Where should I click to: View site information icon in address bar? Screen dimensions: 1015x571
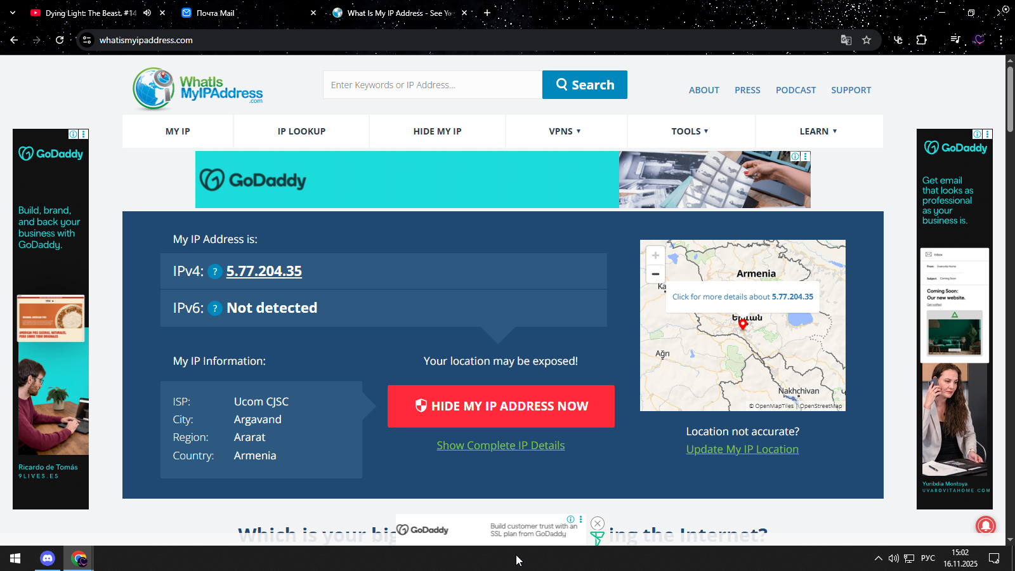88,40
